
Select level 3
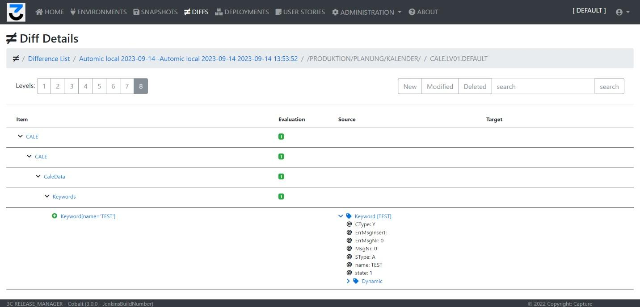(72, 87)
